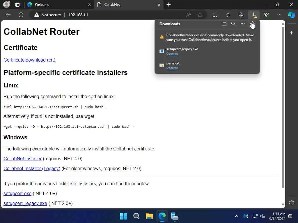Screen dimensions: 298x223
Task: Open File Explorer from the taskbar
Action: [x=149, y=216]
